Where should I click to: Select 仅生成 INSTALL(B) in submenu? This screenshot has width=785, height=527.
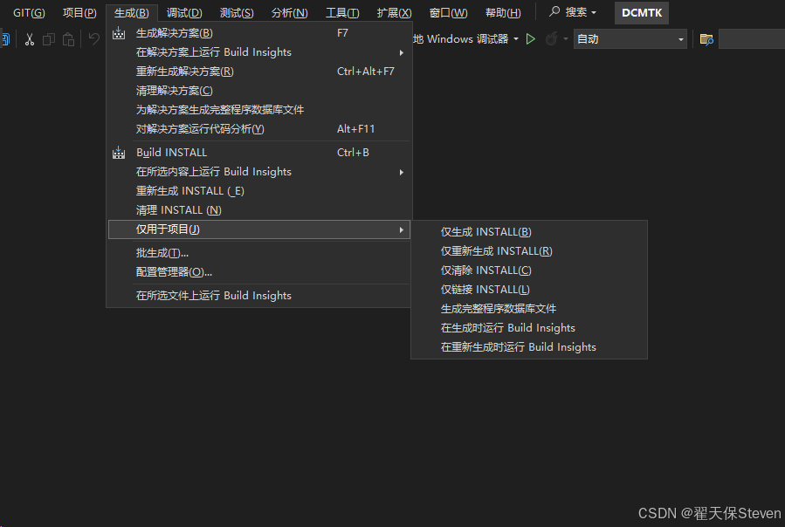pos(528,232)
